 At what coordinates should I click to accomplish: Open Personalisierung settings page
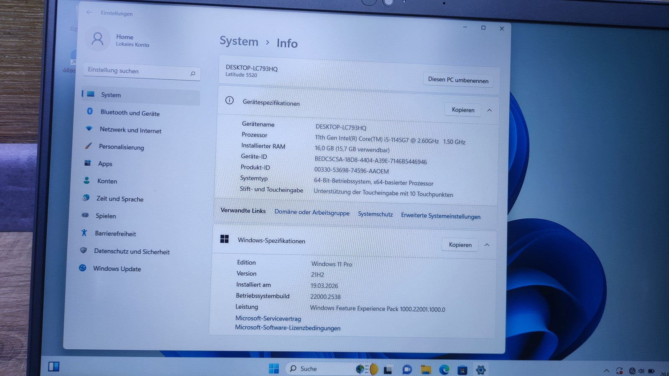[x=121, y=147]
